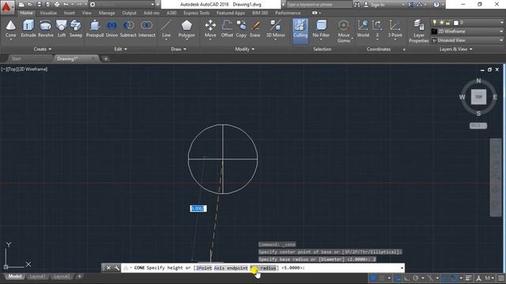Screen dimensions: 506x284
Task: Open the workspace selector dropdown
Action: (x=123, y=5)
